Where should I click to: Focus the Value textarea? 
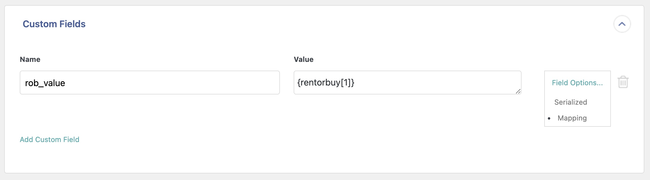tap(407, 83)
